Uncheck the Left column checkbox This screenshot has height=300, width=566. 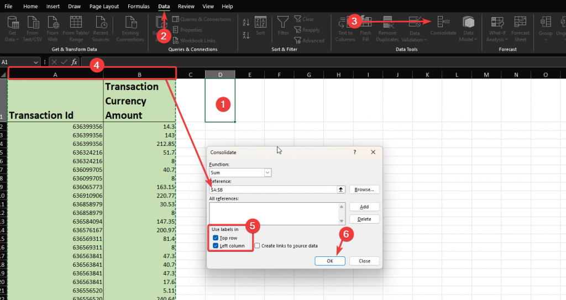216,246
